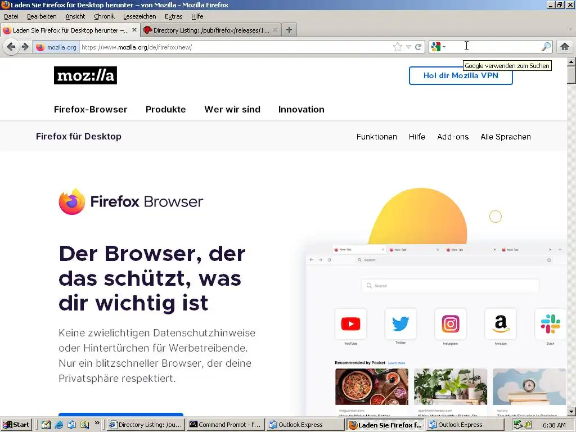Open the Google search engine selector
Screen dimensions: 576x432
438,47
